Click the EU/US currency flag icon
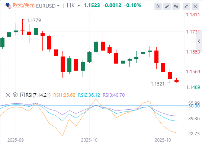Viewport: 202px width, 145px height. (9, 6)
